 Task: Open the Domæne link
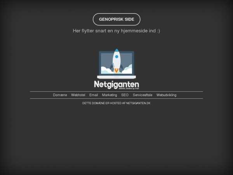60,95
